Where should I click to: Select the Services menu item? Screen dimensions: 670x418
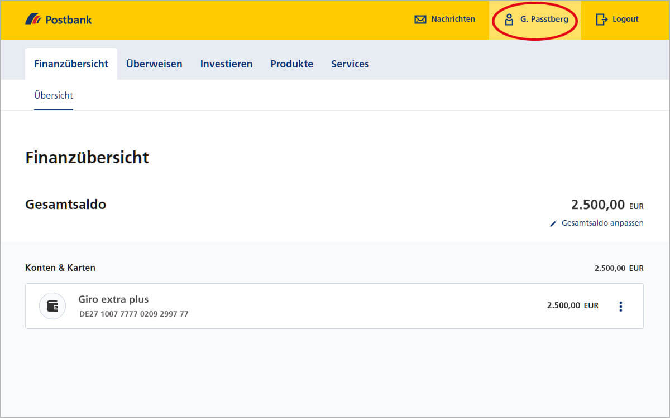coord(350,64)
